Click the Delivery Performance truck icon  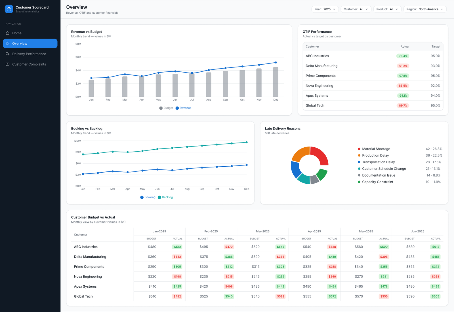tap(8, 54)
